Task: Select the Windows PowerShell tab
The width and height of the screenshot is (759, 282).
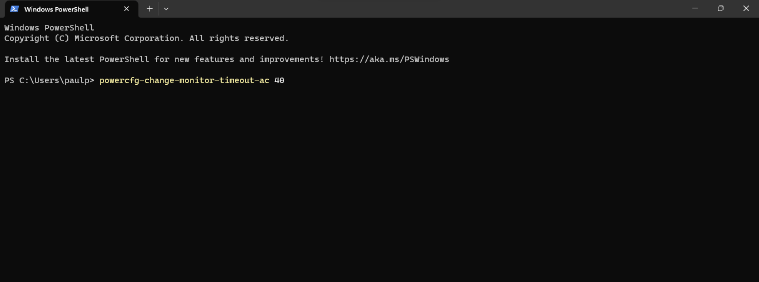Action: pos(61,9)
